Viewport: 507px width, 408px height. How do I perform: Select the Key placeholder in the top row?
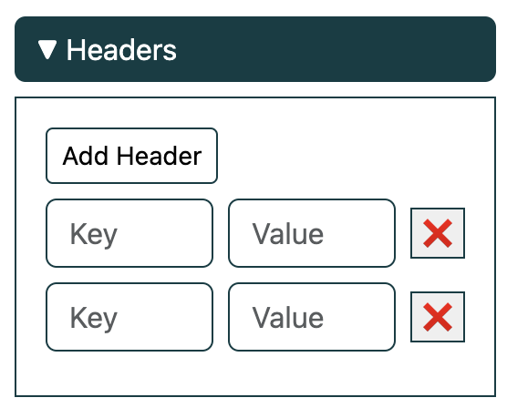pyautogui.click(x=94, y=235)
